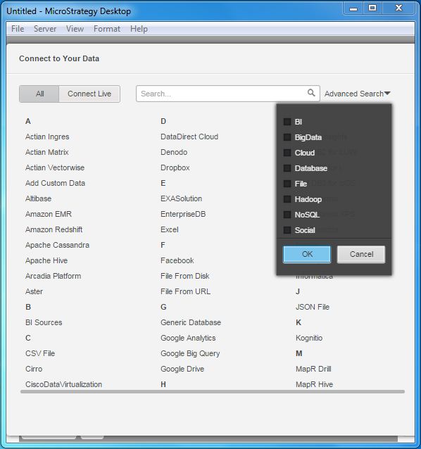This screenshot has height=449, width=421.
Task: Switch to the Connect Live tab
Action: (x=89, y=94)
